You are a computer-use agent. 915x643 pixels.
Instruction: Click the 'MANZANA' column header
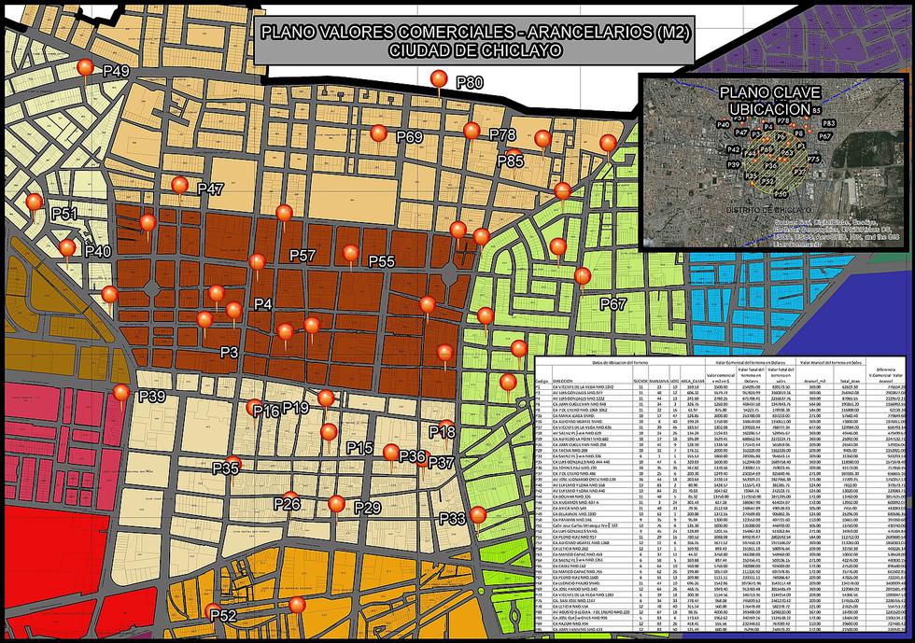tap(659, 381)
